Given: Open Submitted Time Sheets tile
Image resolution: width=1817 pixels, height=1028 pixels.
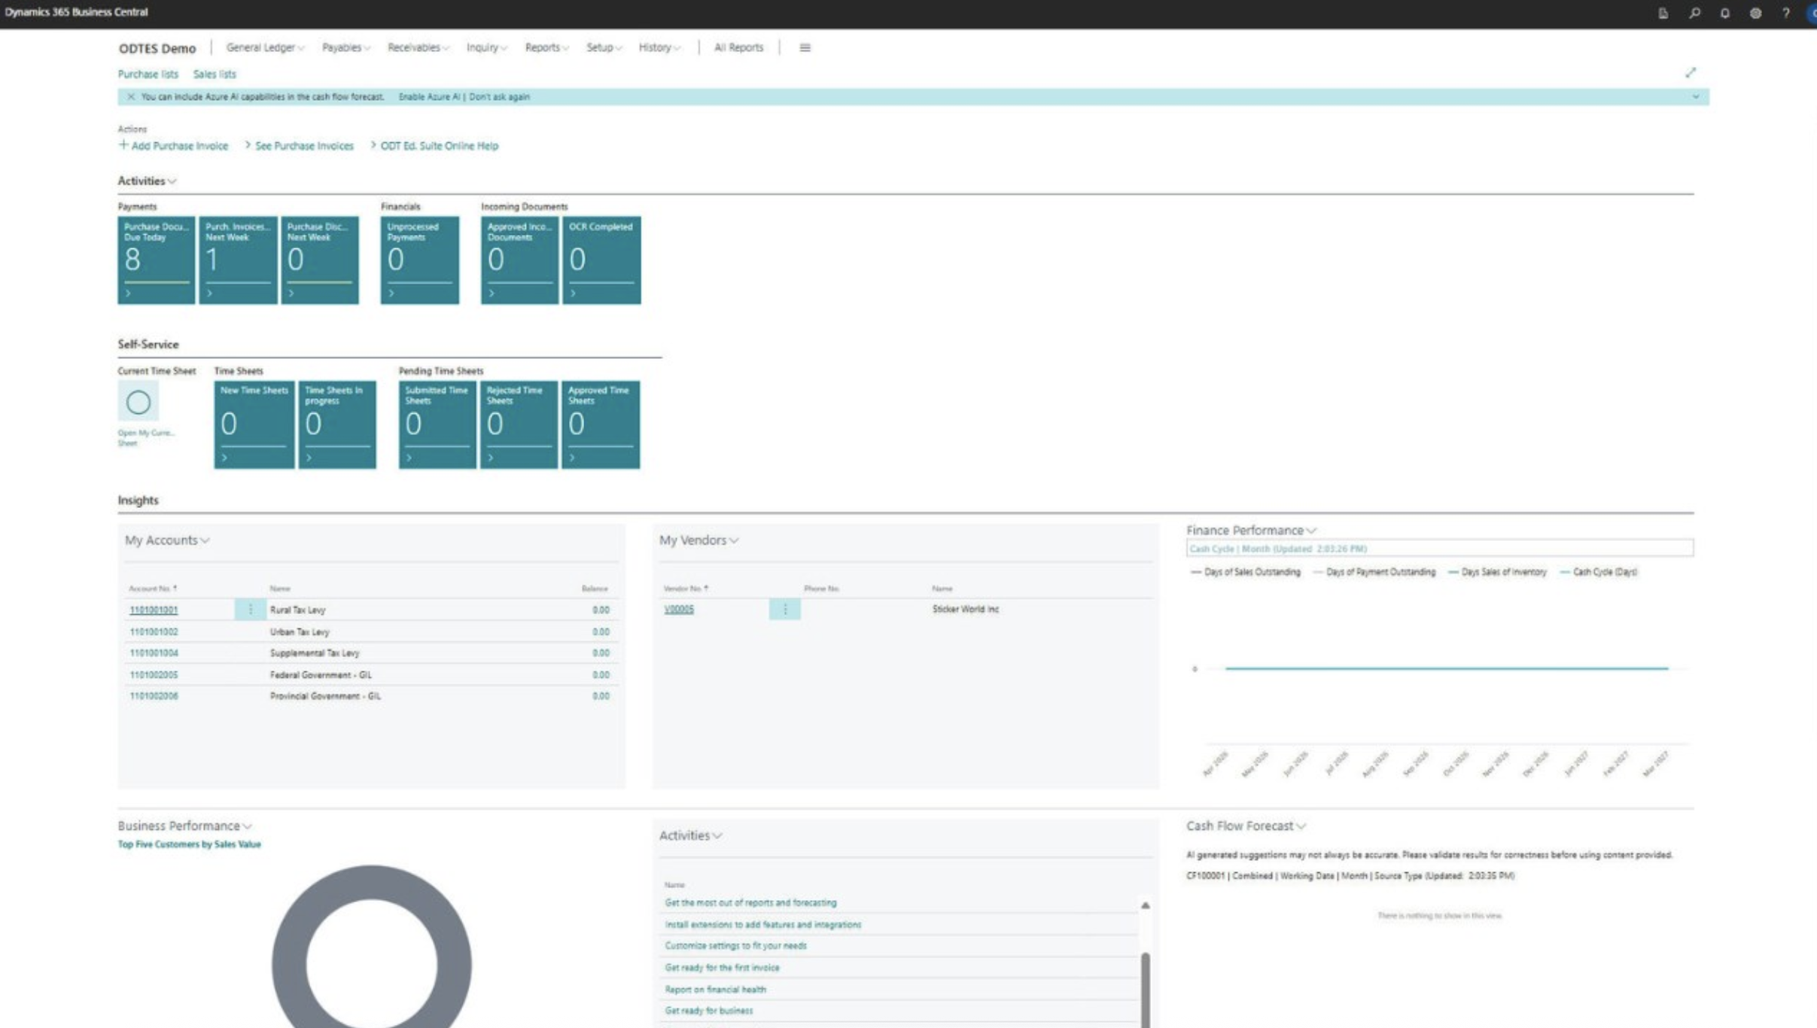Looking at the screenshot, I should point(437,424).
